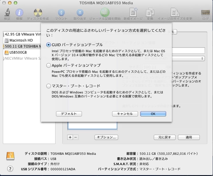Screen dimensions: 213x176
Task: Click 読み出し／書き込み write status value
Action: point(153,159)
